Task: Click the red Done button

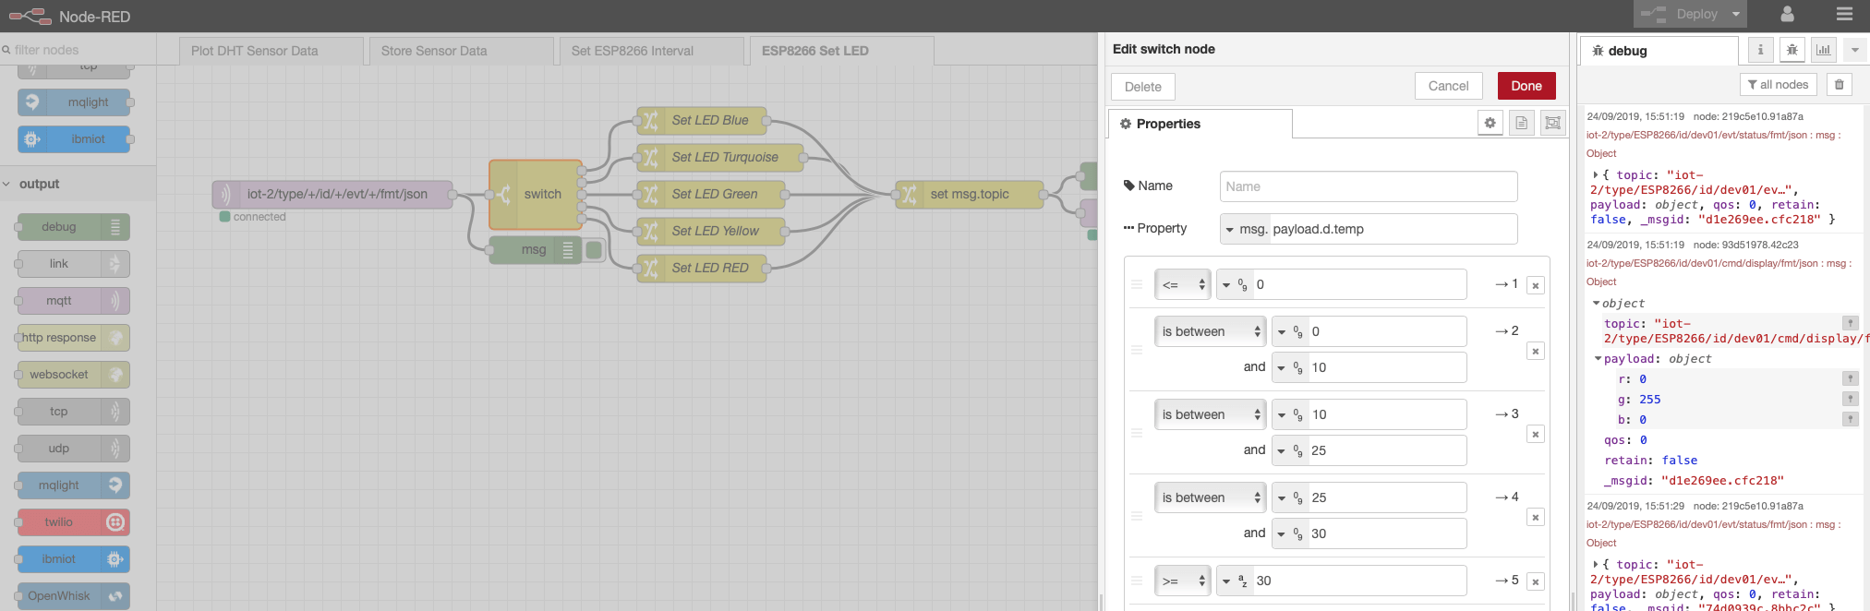Action: click(x=1526, y=86)
